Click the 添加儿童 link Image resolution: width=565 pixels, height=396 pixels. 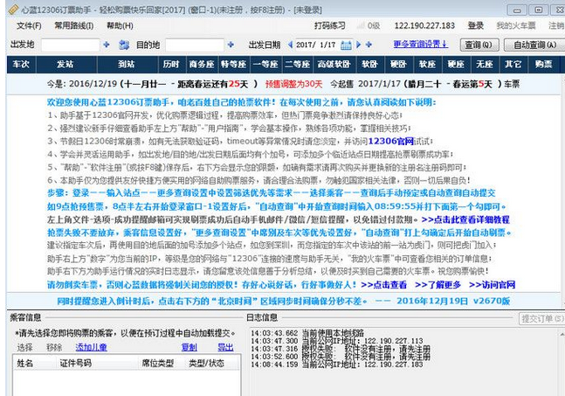pos(91,347)
